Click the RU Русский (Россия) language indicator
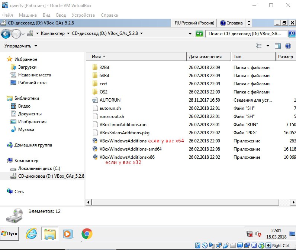Screen dimensions: 296x250 coord(194,23)
